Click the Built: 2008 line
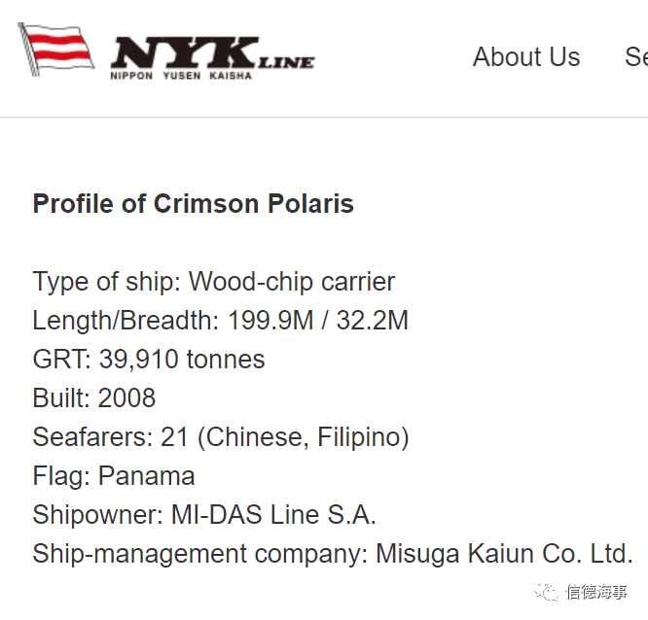This screenshot has width=648, height=620. 94,397
